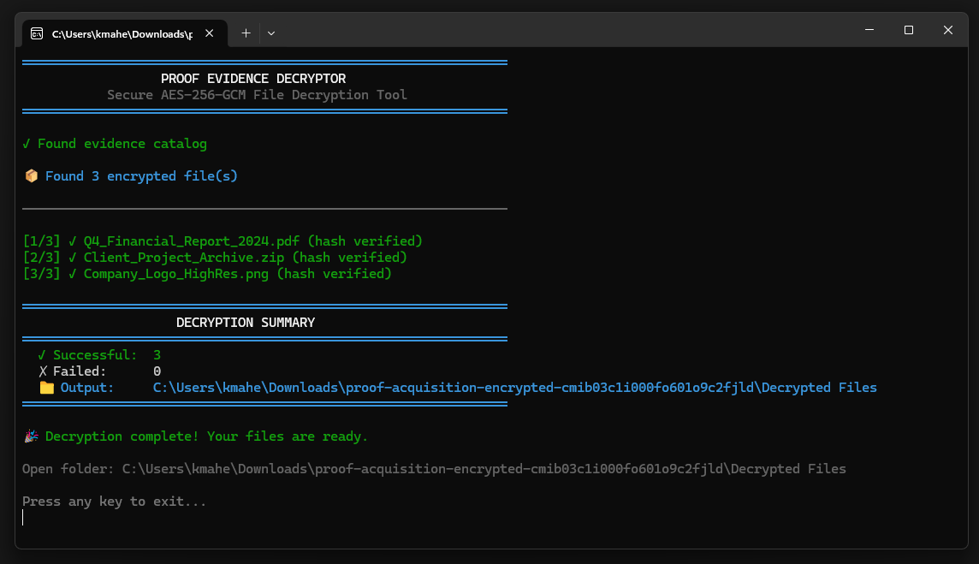The width and height of the screenshot is (979, 564).
Task: Click the terminal icon in the tab
Action: point(37,33)
